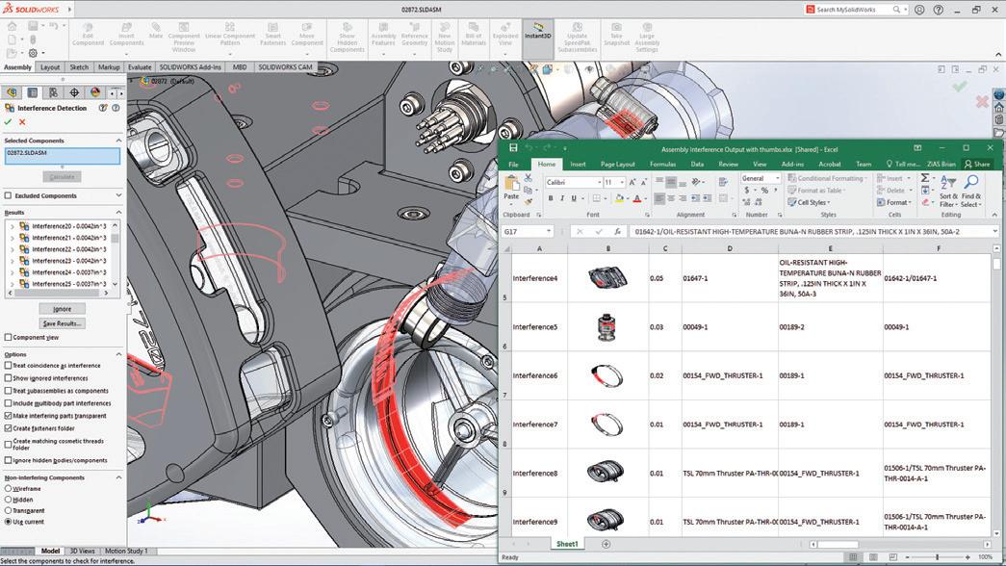Open the Reference Geometry tool
This screenshot has width=1006, height=566.
tap(415, 34)
